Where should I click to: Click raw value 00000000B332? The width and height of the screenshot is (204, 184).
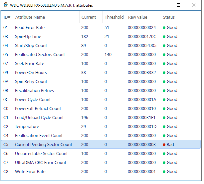pyautogui.click(x=142, y=72)
